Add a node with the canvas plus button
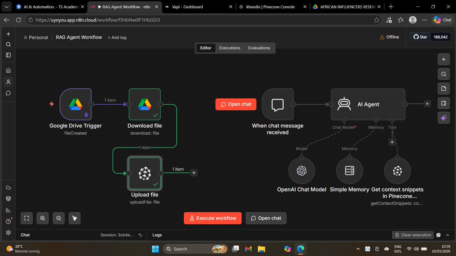The height and width of the screenshot is (256, 456). tap(443, 59)
